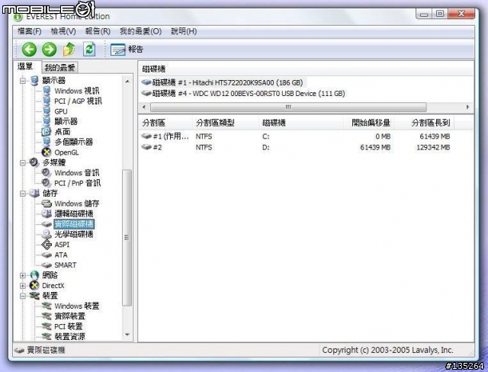Screen dimensions: 488x372
Task: Select the PCI 裝置 icon
Action: pyautogui.click(x=47, y=326)
